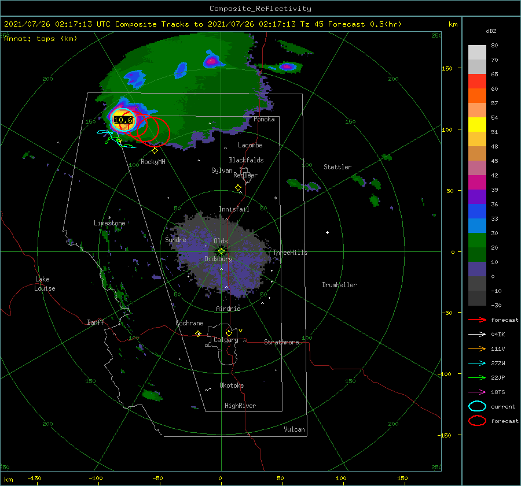
Task: Pick the green swatch between 30 and 20 dBZ
Action: pyautogui.click(x=477, y=240)
